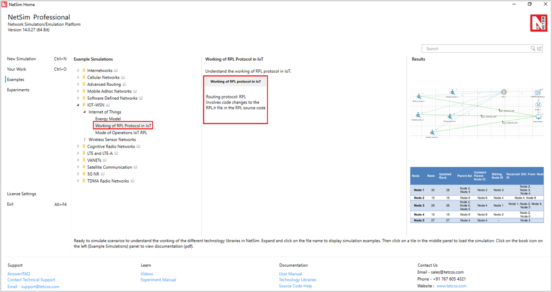This screenshot has width=552, height=292.
Task: Open documentation icon next to IOT-WSN
Action: pyautogui.click(x=108, y=105)
